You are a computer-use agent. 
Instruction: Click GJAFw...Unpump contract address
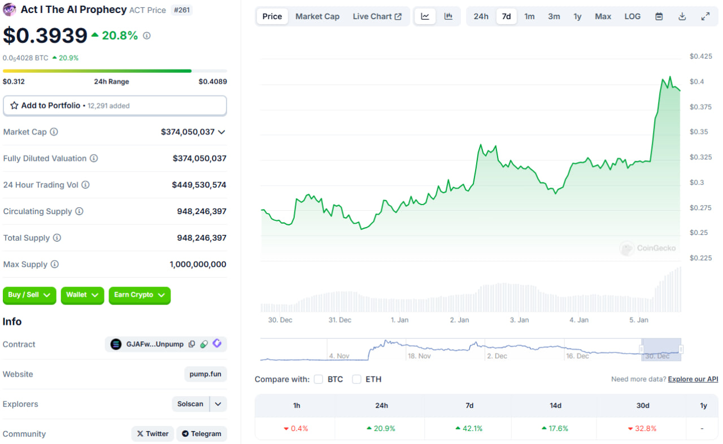[x=155, y=344]
